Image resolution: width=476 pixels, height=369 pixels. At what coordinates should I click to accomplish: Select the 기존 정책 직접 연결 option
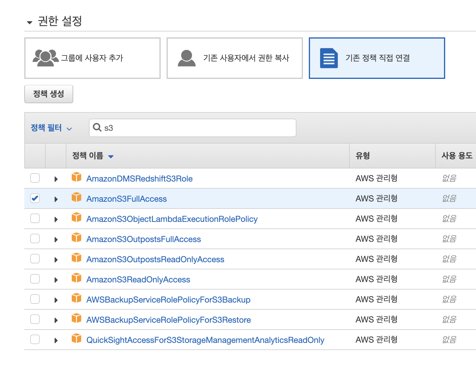tap(377, 58)
